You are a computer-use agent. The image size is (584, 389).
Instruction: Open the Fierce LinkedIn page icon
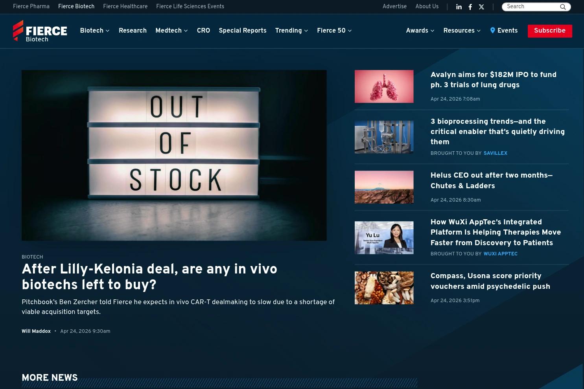[x=459, y=7]
